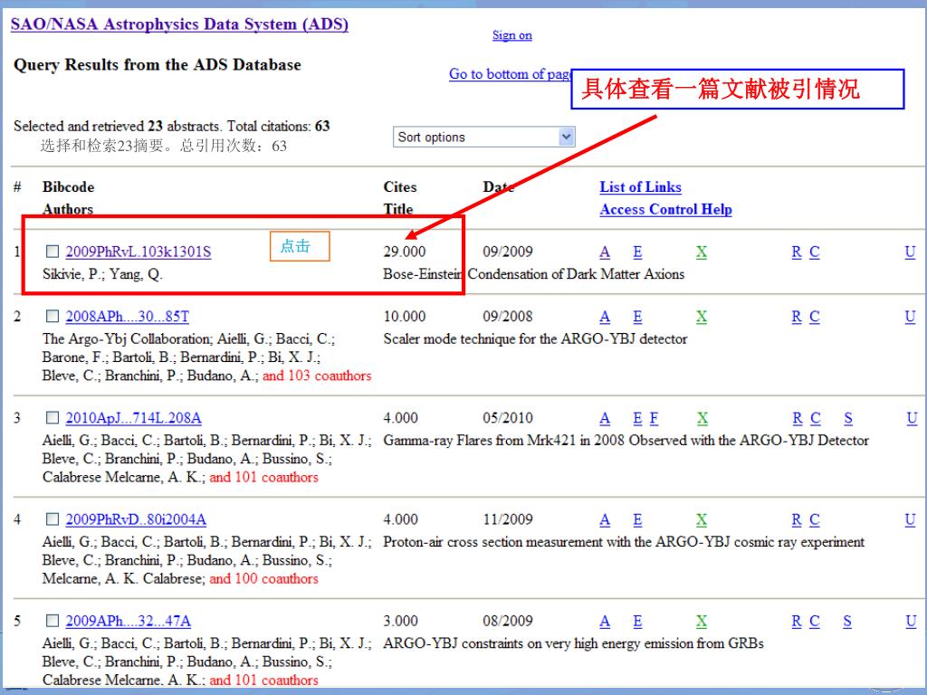Click the C link for Proton-air cross section paper
The image size is (927, 695).
(815, 520)
